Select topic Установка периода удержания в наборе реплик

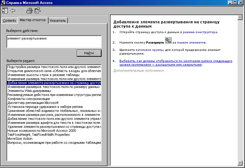click(x=54, y=107)
